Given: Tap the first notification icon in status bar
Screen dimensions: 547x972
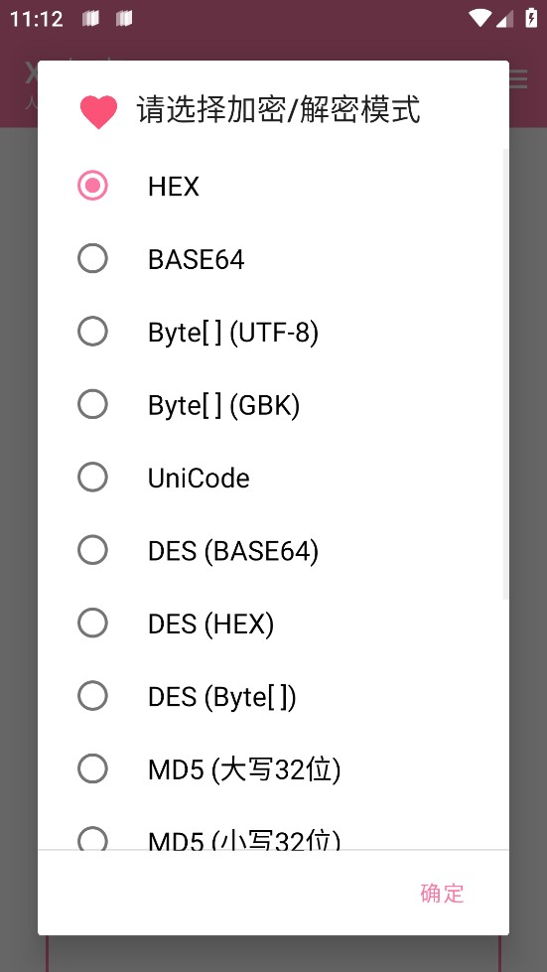Looking at the screenshot, I should click(x=90, y=19).
